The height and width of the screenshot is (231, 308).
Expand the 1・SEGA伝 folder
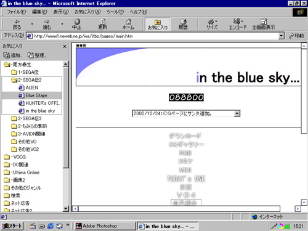click(x=25, y=72)
